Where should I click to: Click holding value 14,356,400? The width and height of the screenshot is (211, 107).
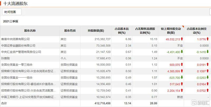[103, 84]
